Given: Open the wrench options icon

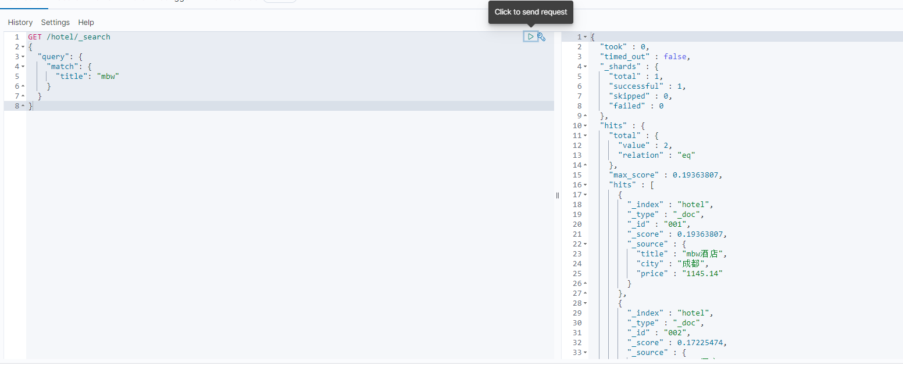Looking at the screenshot, I should tap(541, 37).
